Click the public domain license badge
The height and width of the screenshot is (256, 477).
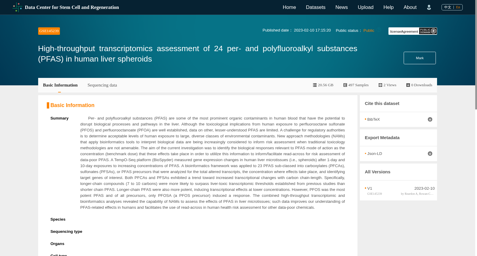point(428,31)
